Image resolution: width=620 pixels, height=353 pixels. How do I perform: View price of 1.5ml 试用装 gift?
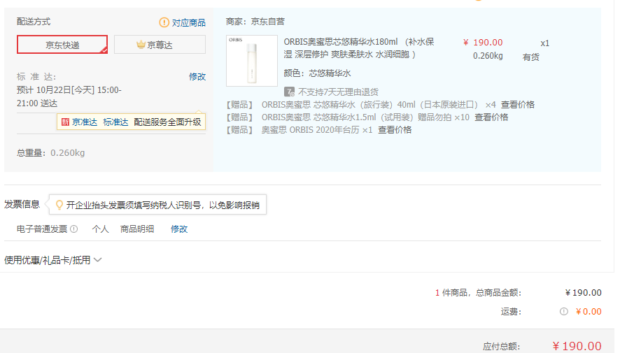491,117
